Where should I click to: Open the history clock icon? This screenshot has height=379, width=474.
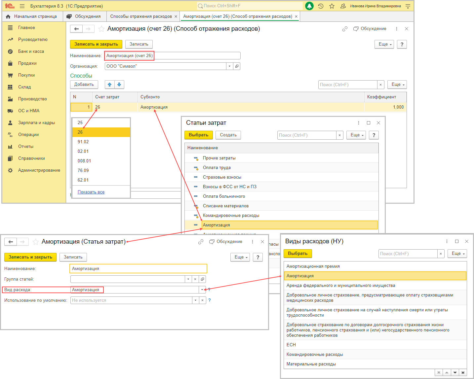click(321, 6)
